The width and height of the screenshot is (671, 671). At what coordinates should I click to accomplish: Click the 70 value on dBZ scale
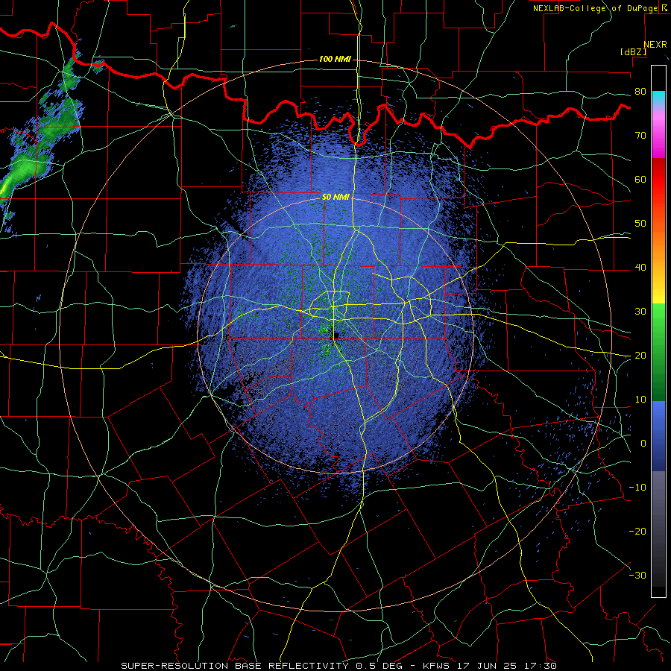[640, 136]
